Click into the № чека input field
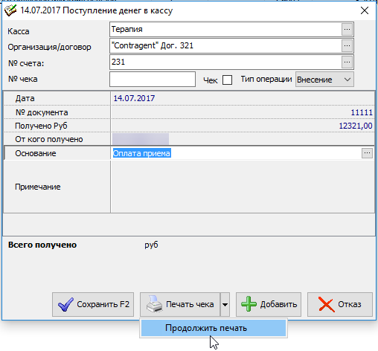 point(153,80)
